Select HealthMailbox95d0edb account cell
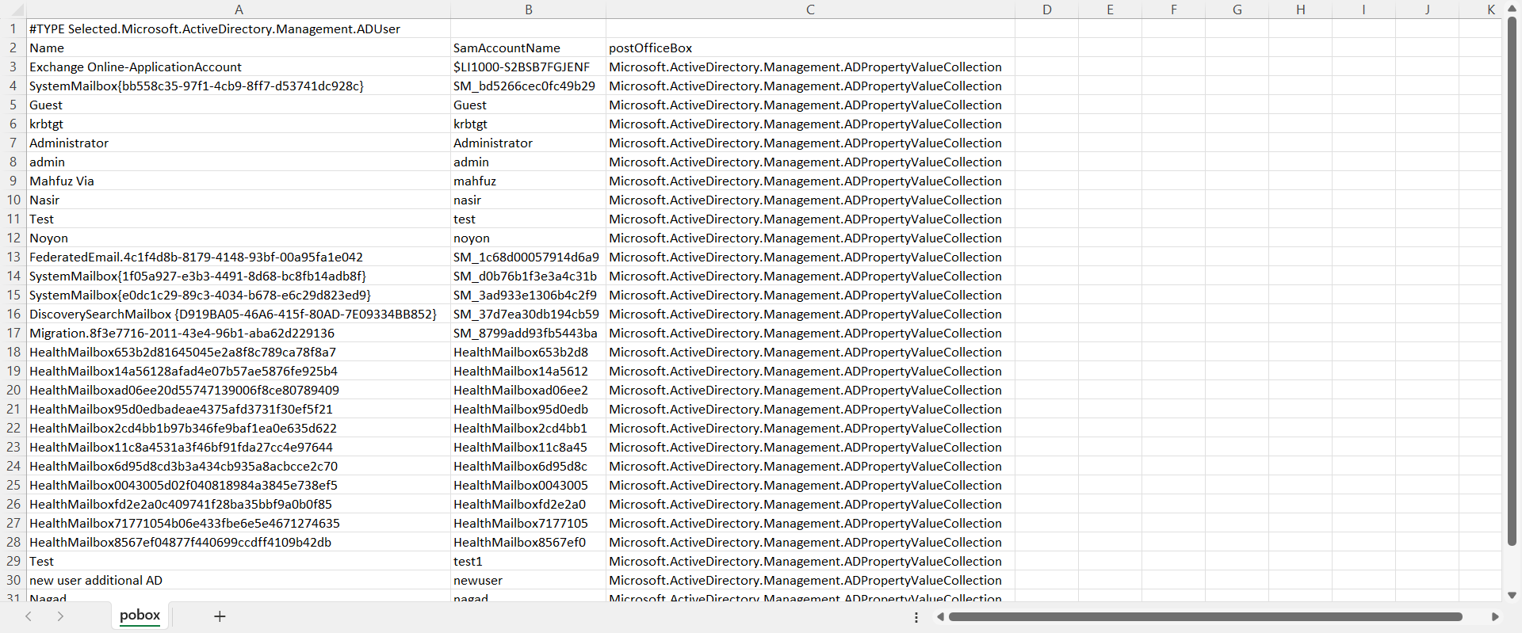The width and height of the screenshot is (1522, 633). [528, 409]
